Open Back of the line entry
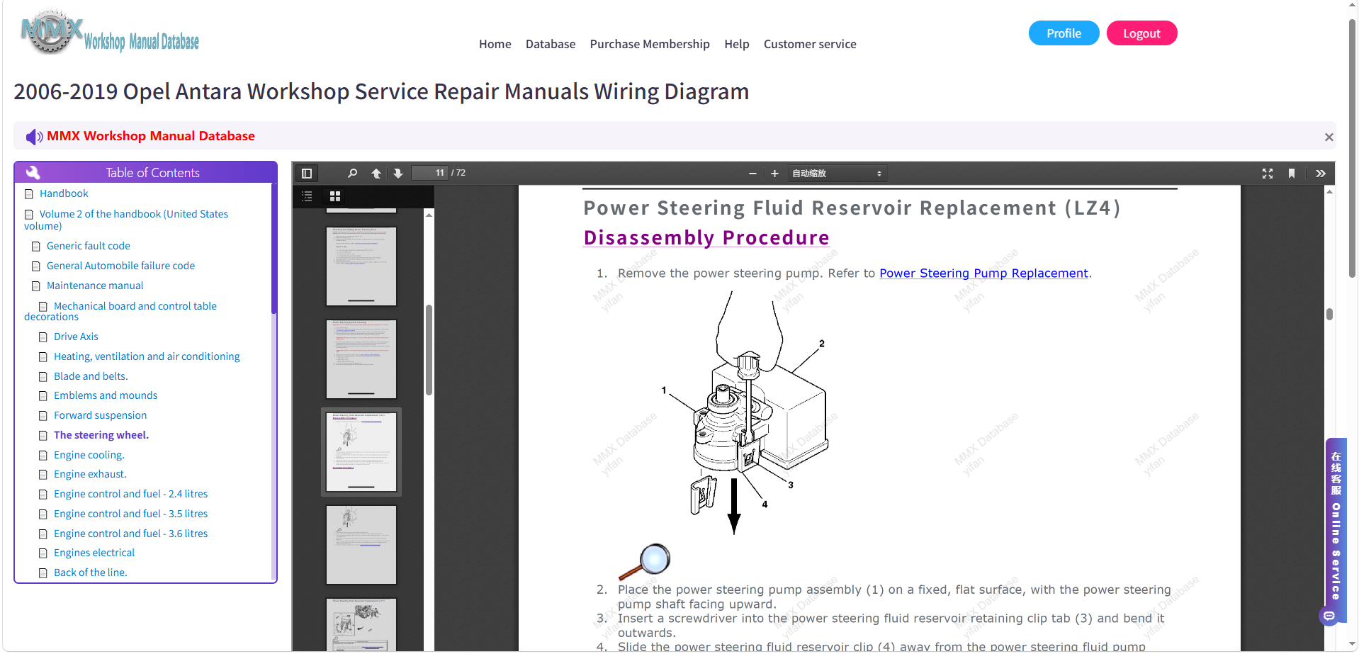1359x654 pixels. click(x=91, y=573)
